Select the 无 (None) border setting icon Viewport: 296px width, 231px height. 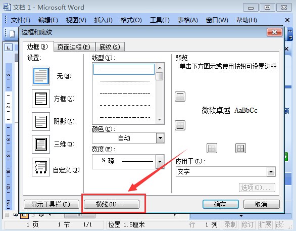click(x=41, y=76)
